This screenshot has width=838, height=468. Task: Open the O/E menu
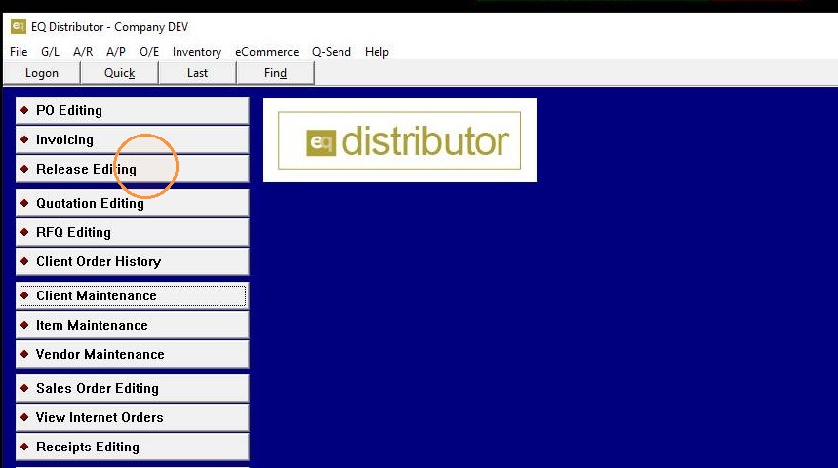point(149,52)
